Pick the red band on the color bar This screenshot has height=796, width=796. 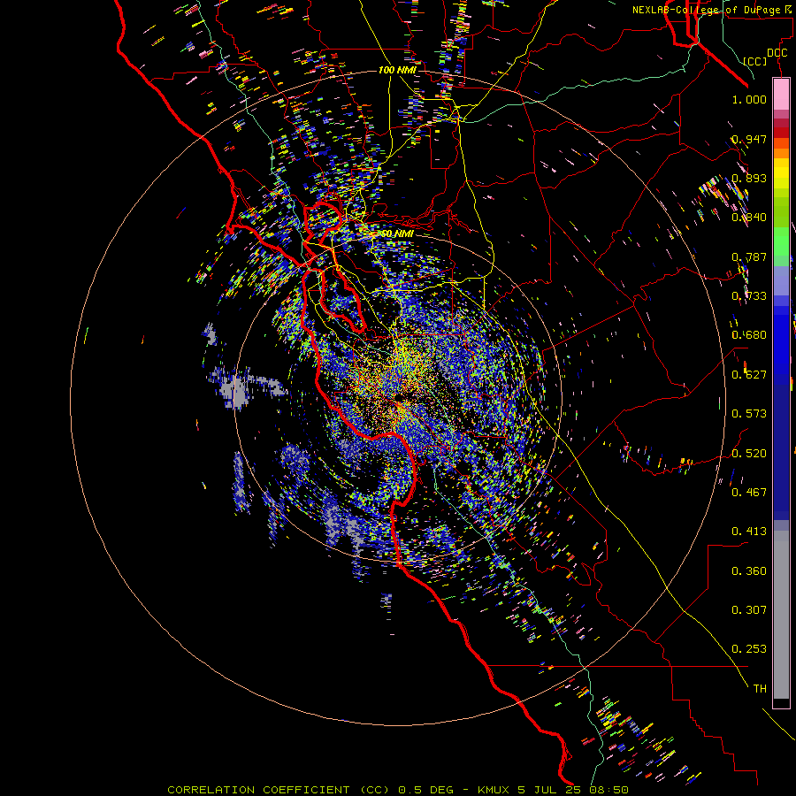[x=781, y=133]
